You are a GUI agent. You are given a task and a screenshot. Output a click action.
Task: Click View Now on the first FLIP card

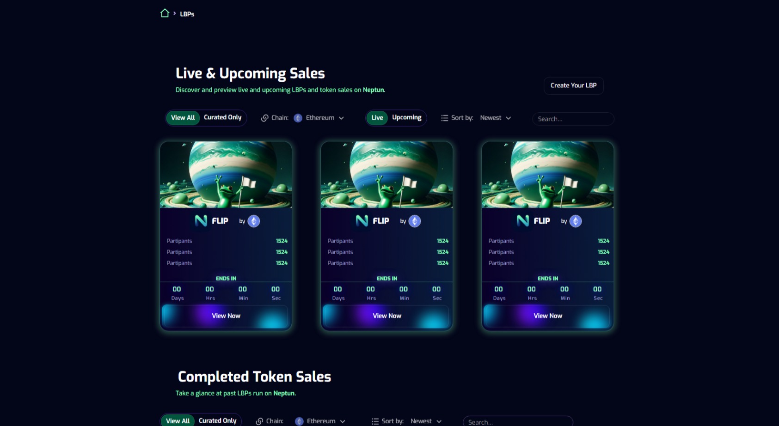click(226, 316)
